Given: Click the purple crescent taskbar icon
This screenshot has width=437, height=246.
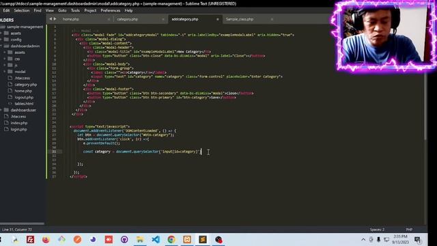Looking at the screenshot, I should click(x=93, y=240).
